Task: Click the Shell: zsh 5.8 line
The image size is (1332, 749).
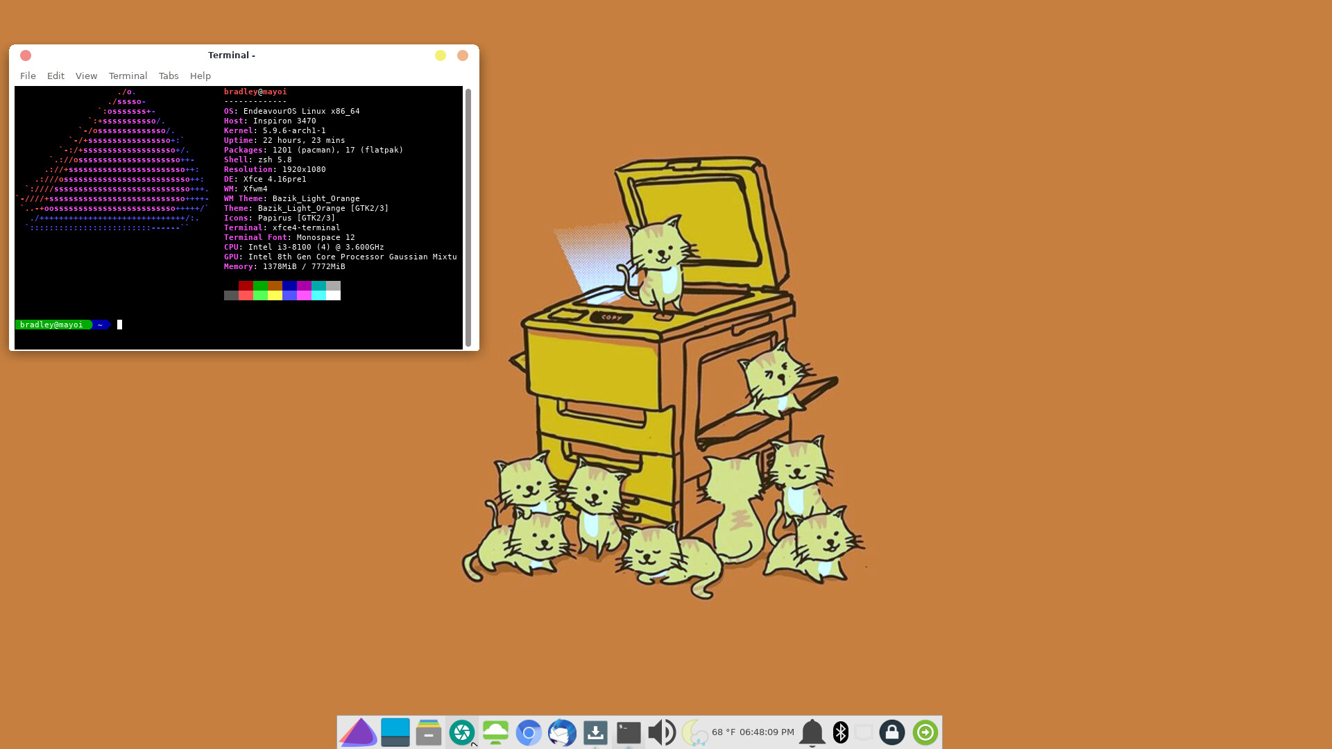Action: point(258,160)
